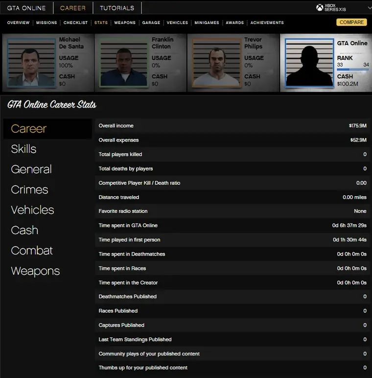Show the Crimes stats category

(x=29, y=189)
